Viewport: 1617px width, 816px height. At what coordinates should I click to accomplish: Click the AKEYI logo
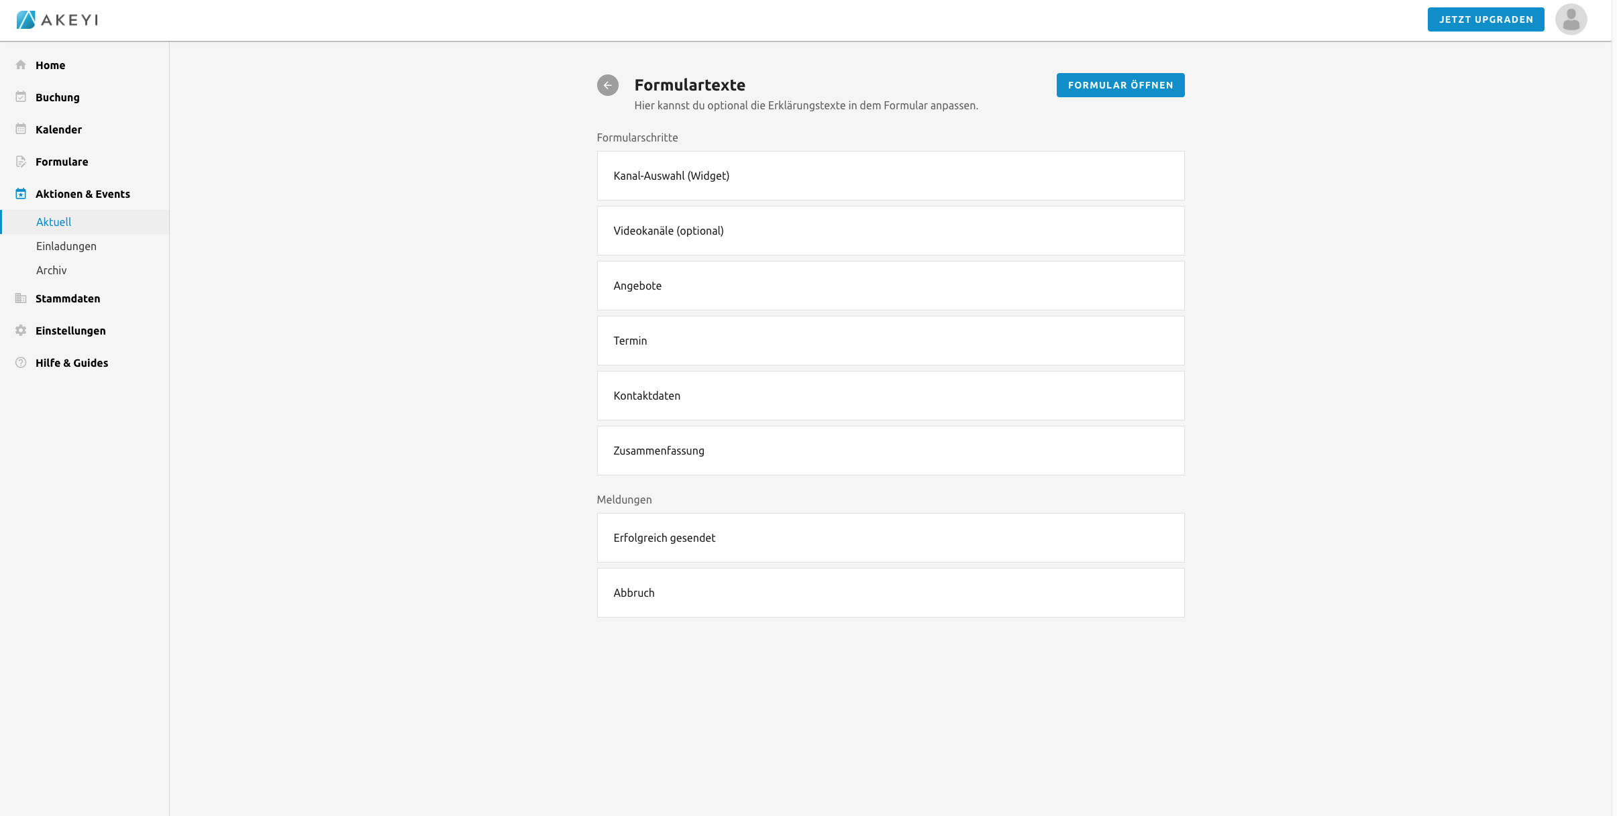click(x=58, y=19)
